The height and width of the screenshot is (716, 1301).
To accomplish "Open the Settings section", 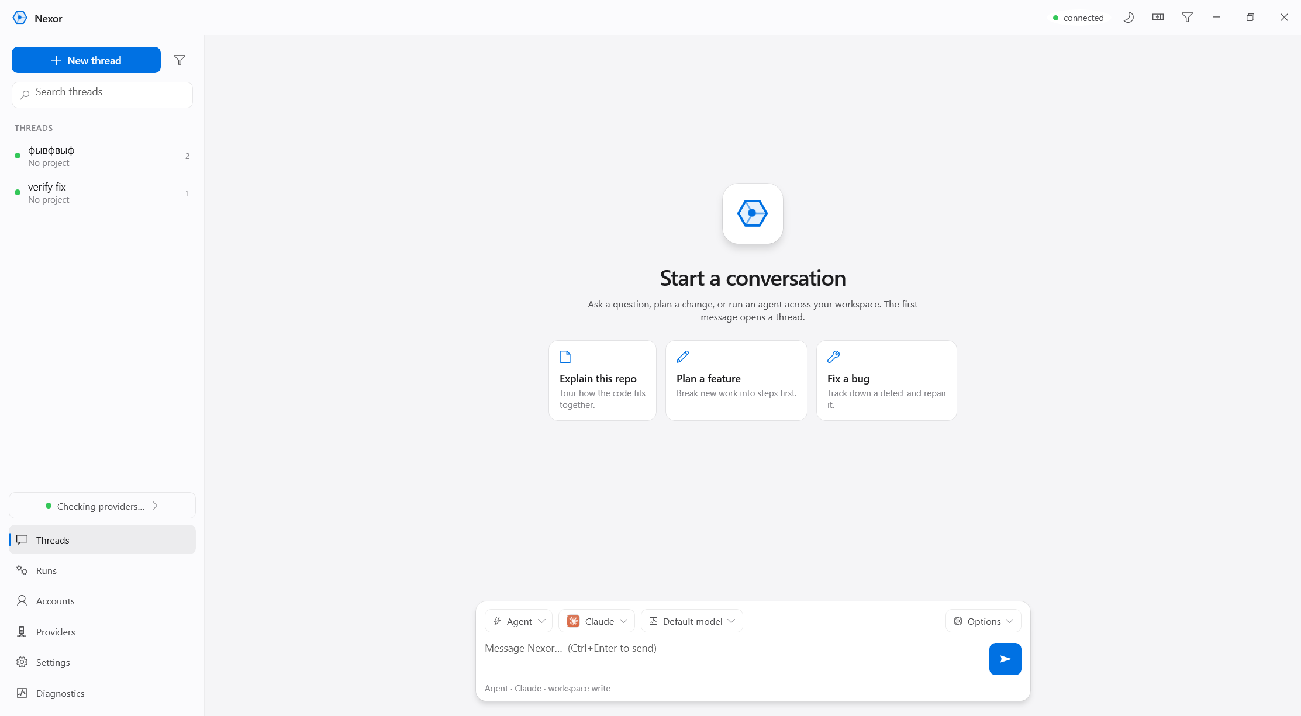I will pos(102,662).
